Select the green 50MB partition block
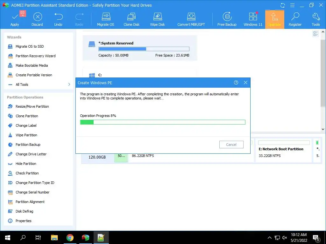 click(121, 157)
